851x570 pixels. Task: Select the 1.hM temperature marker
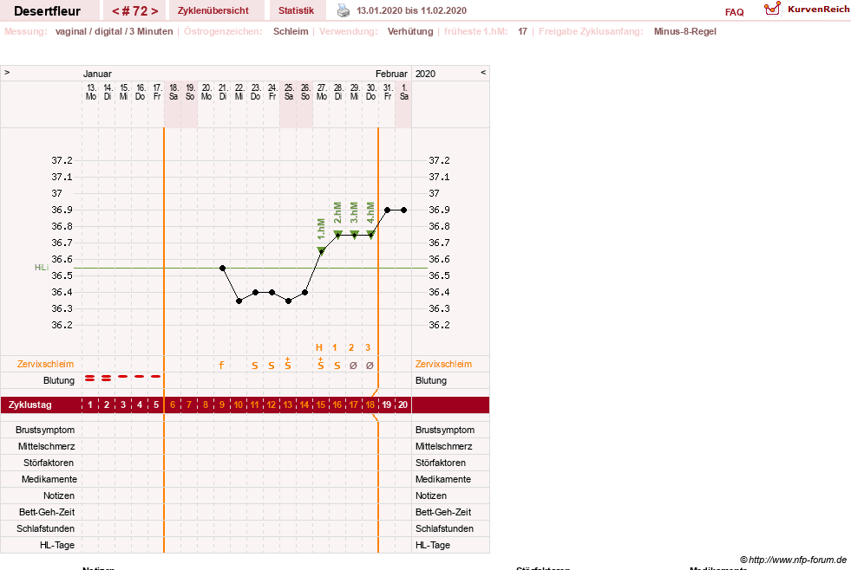point(321,250)
